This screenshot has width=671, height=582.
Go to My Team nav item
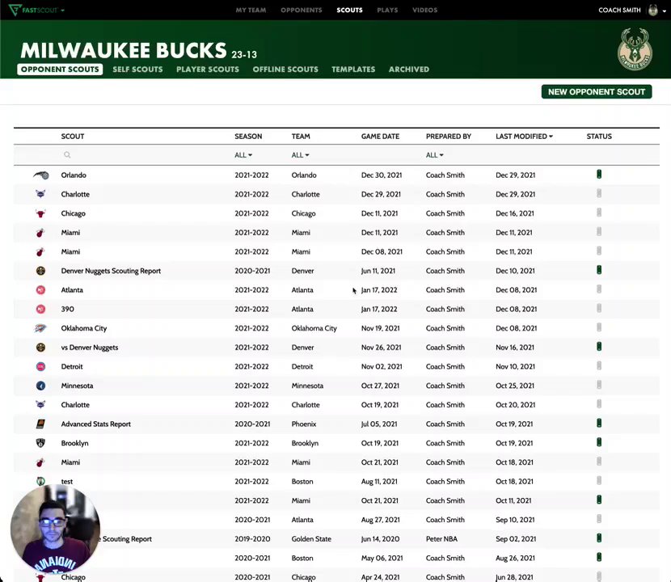click(x=251, y=10)
